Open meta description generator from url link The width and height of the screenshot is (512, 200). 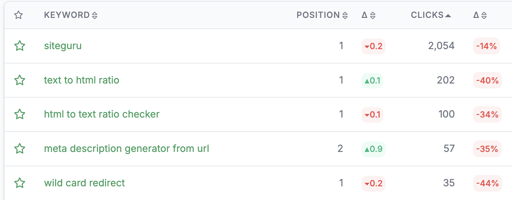click(126, 149)
